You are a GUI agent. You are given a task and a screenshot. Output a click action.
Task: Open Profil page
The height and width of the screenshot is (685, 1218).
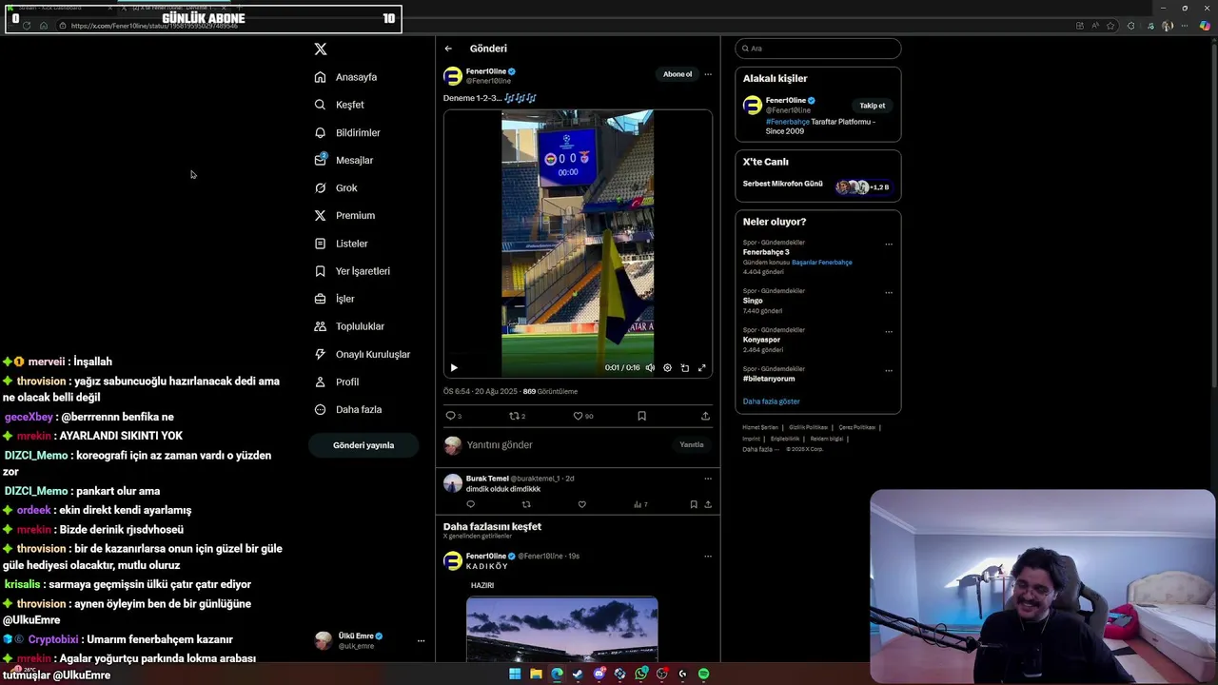(336, 382)
